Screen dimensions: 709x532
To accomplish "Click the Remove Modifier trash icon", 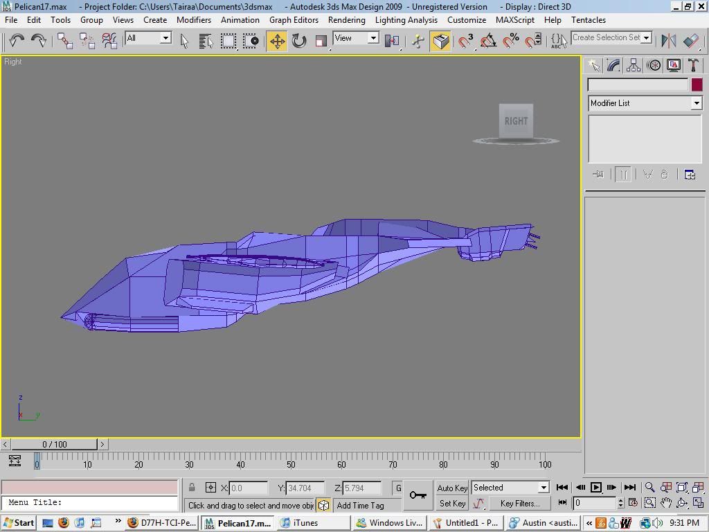I will (x=664, y=174).
